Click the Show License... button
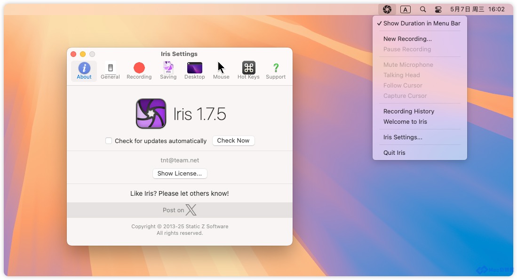 [x=180, y=174]
